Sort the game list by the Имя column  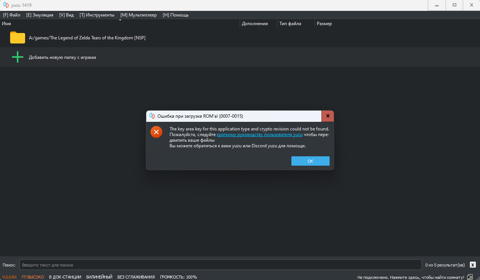pos(120,24)
